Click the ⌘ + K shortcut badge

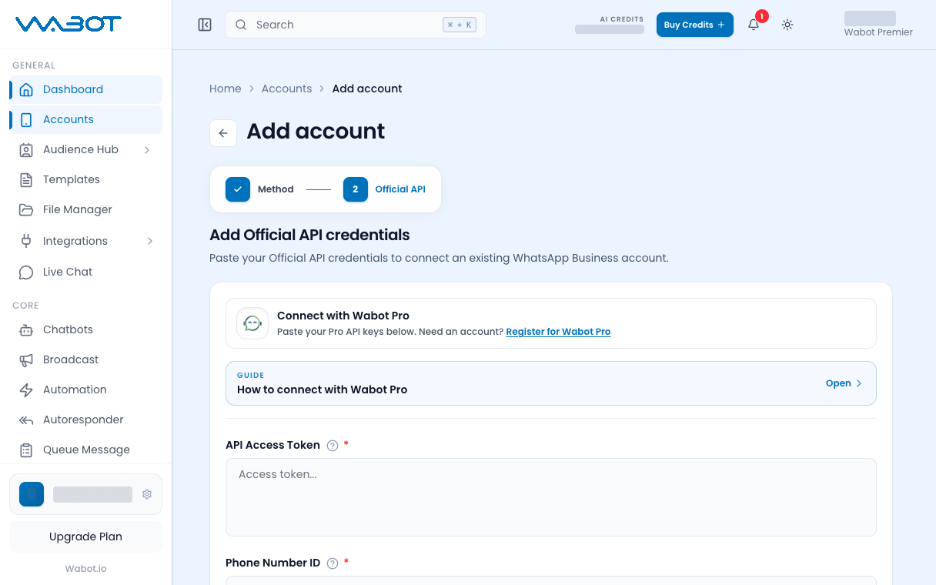pyautogui.click(x=460, y=25)
